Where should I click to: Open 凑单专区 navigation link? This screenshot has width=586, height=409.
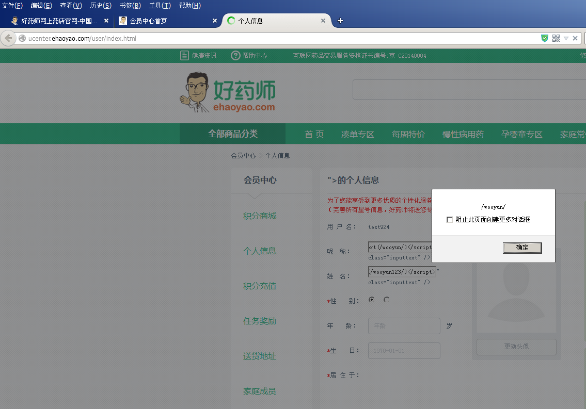[357, 134]
